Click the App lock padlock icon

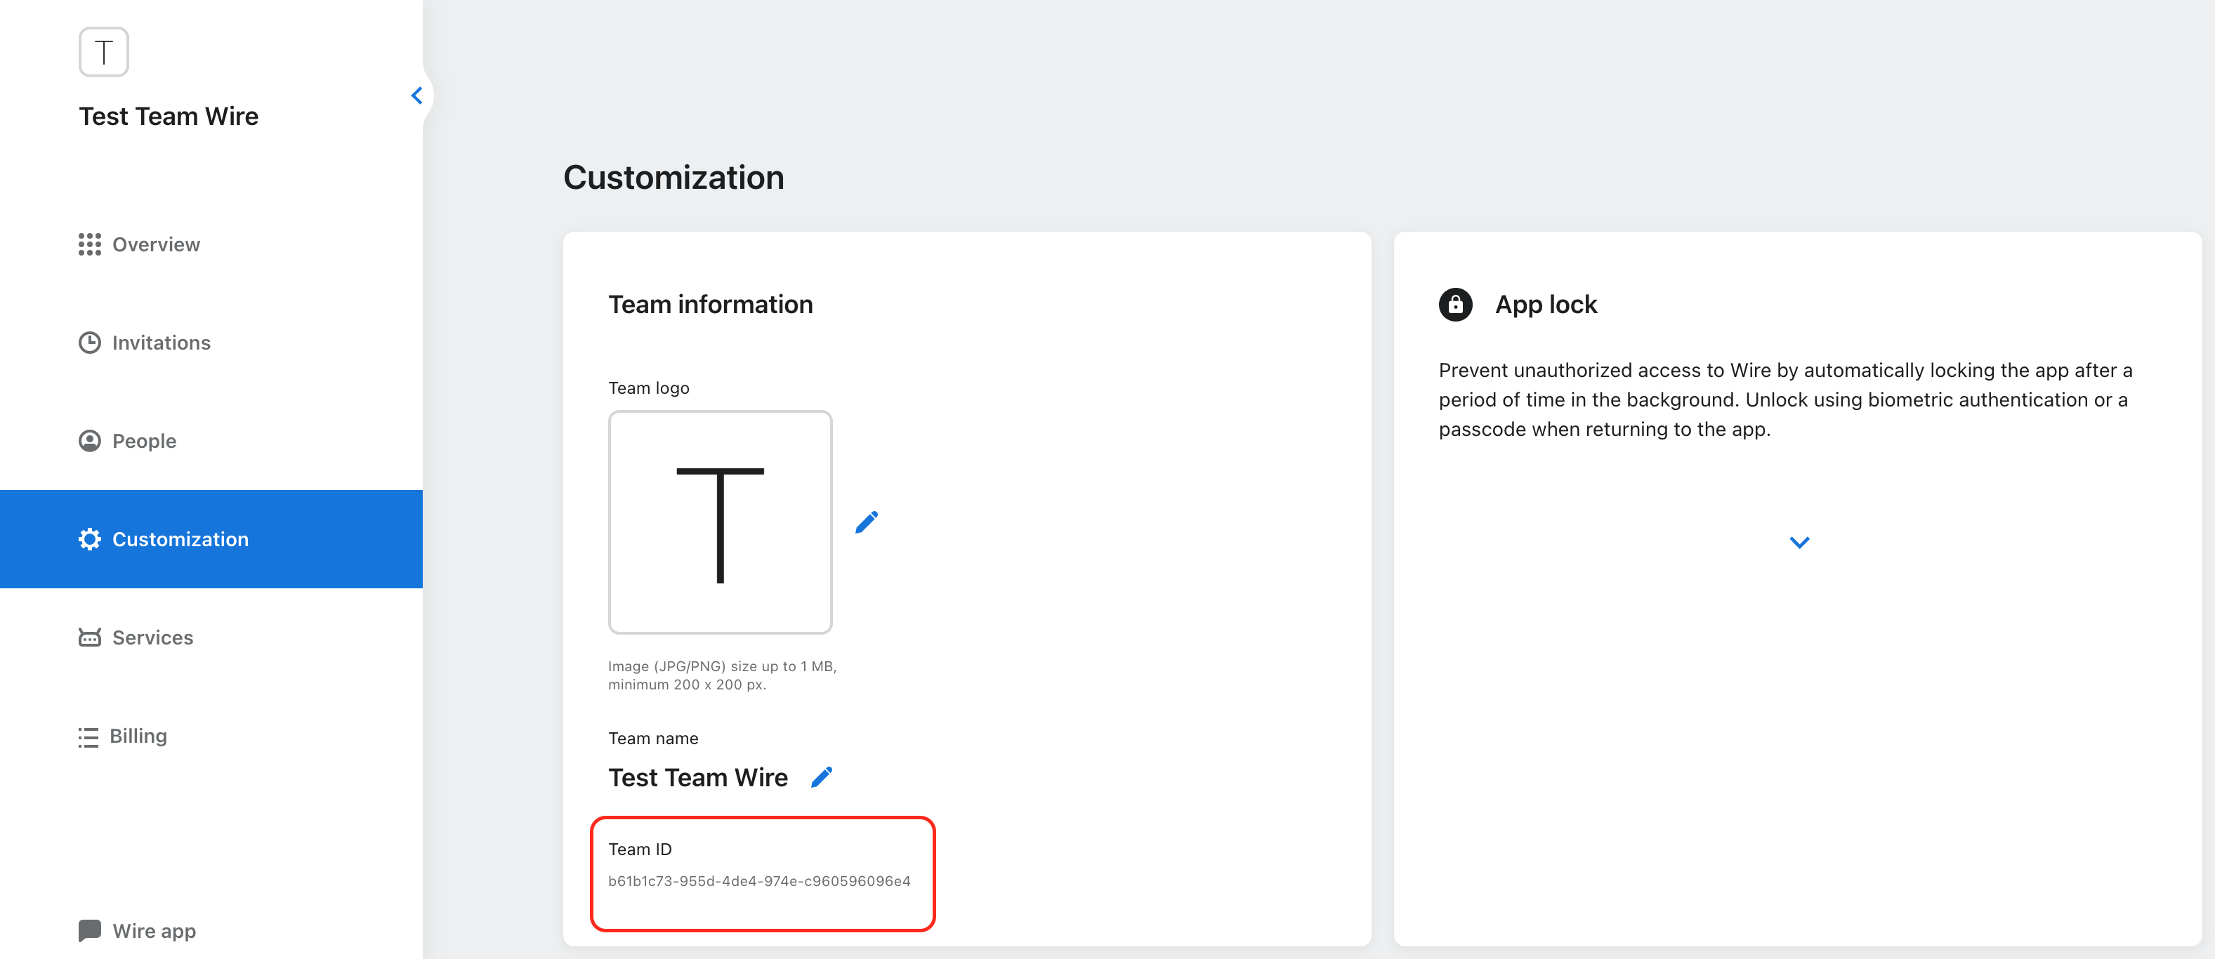tap(1455, 304)
